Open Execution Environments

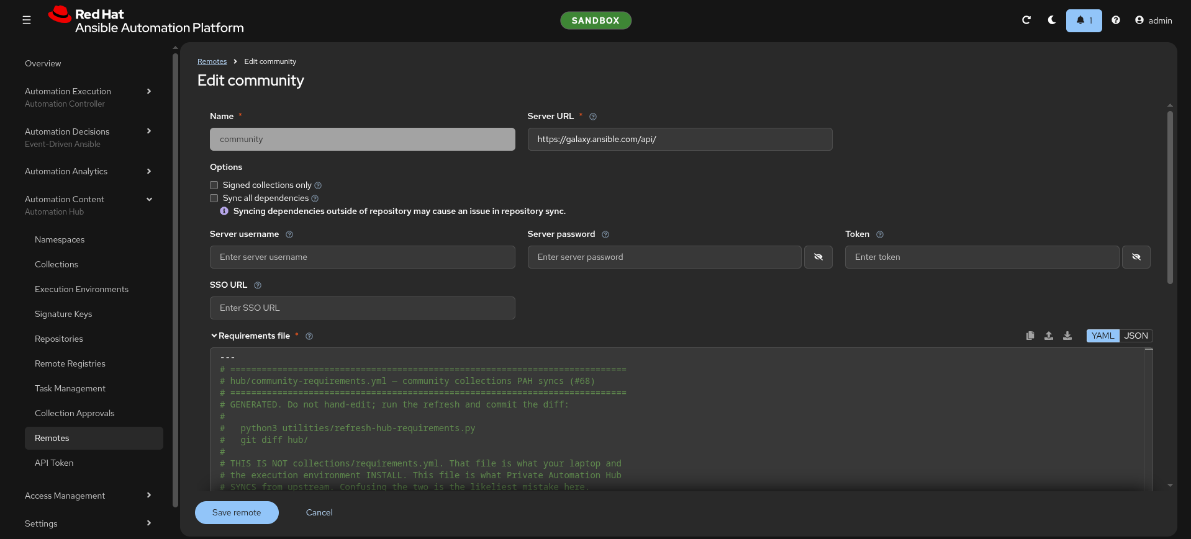81,289
